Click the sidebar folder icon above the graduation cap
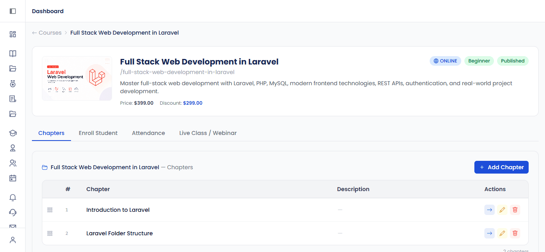 click(13, 114)
